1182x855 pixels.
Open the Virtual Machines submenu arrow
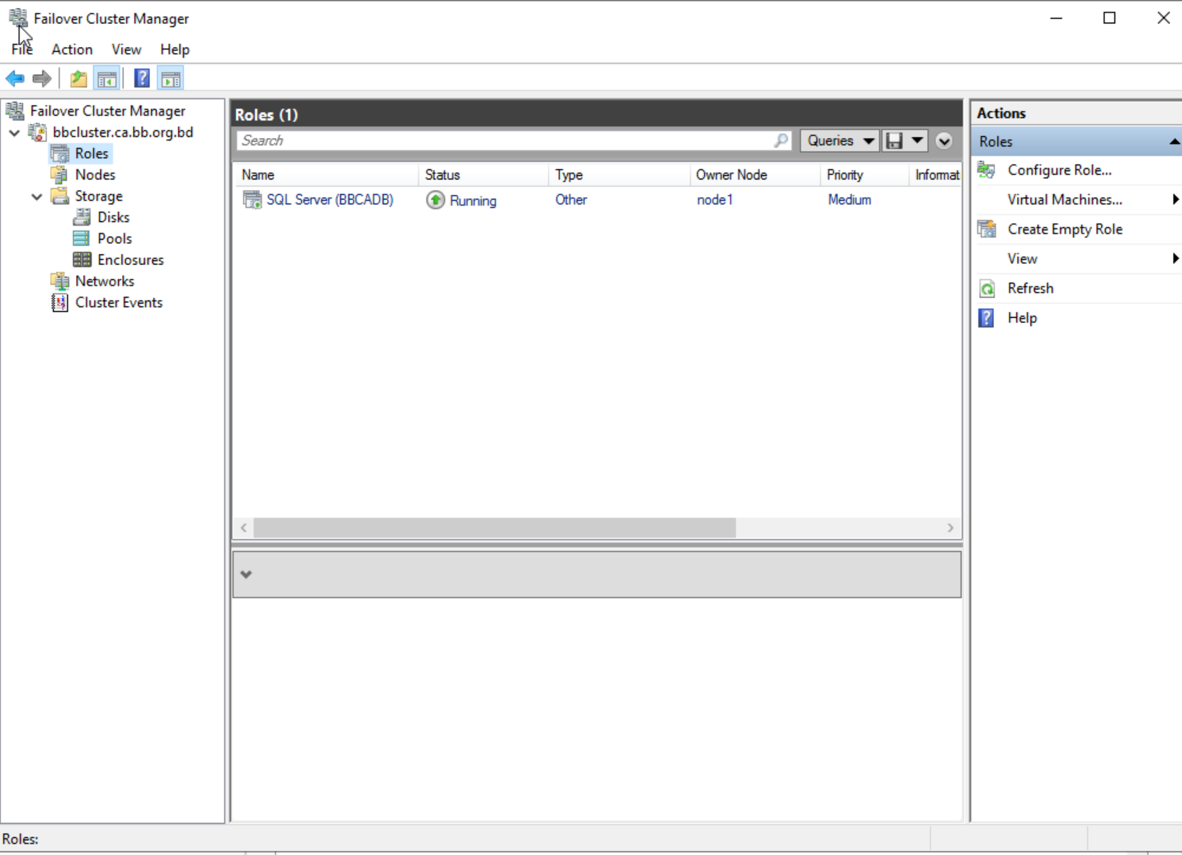(x=1176, y=199)
